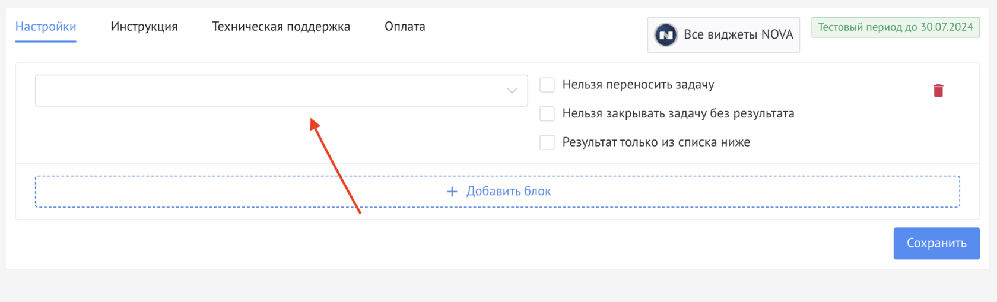Click the round NOVA logo icon
The image size is (997, 302).
pos(666,35)
